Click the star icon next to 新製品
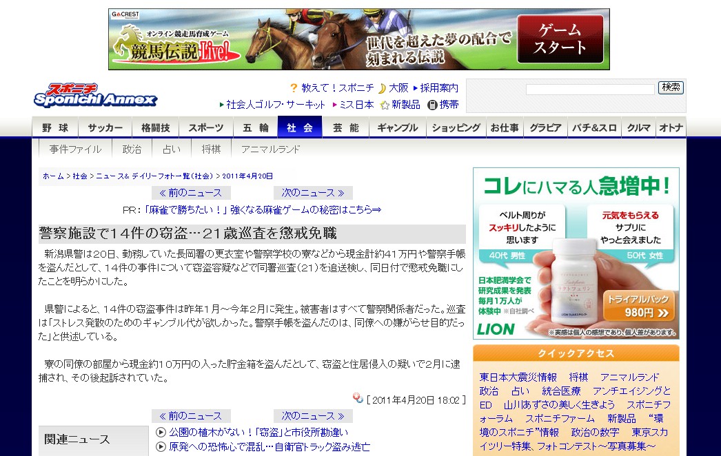 tap(385, 105)
